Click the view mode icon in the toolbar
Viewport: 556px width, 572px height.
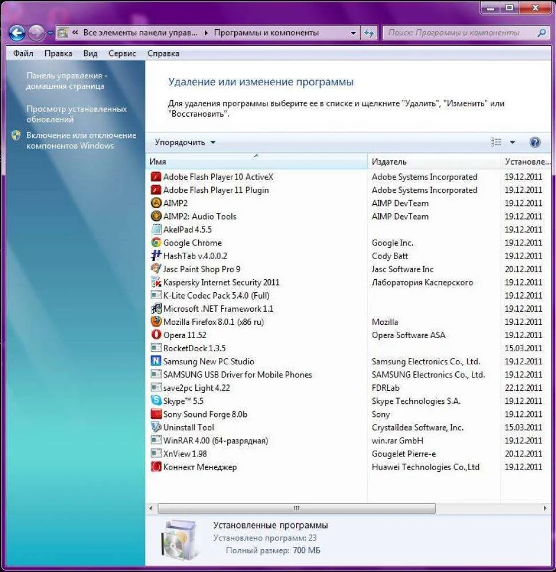496,142
